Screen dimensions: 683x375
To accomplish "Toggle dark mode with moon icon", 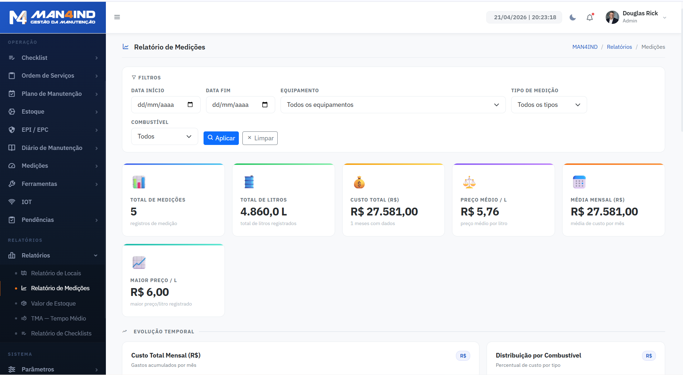I will coord(572,17).
